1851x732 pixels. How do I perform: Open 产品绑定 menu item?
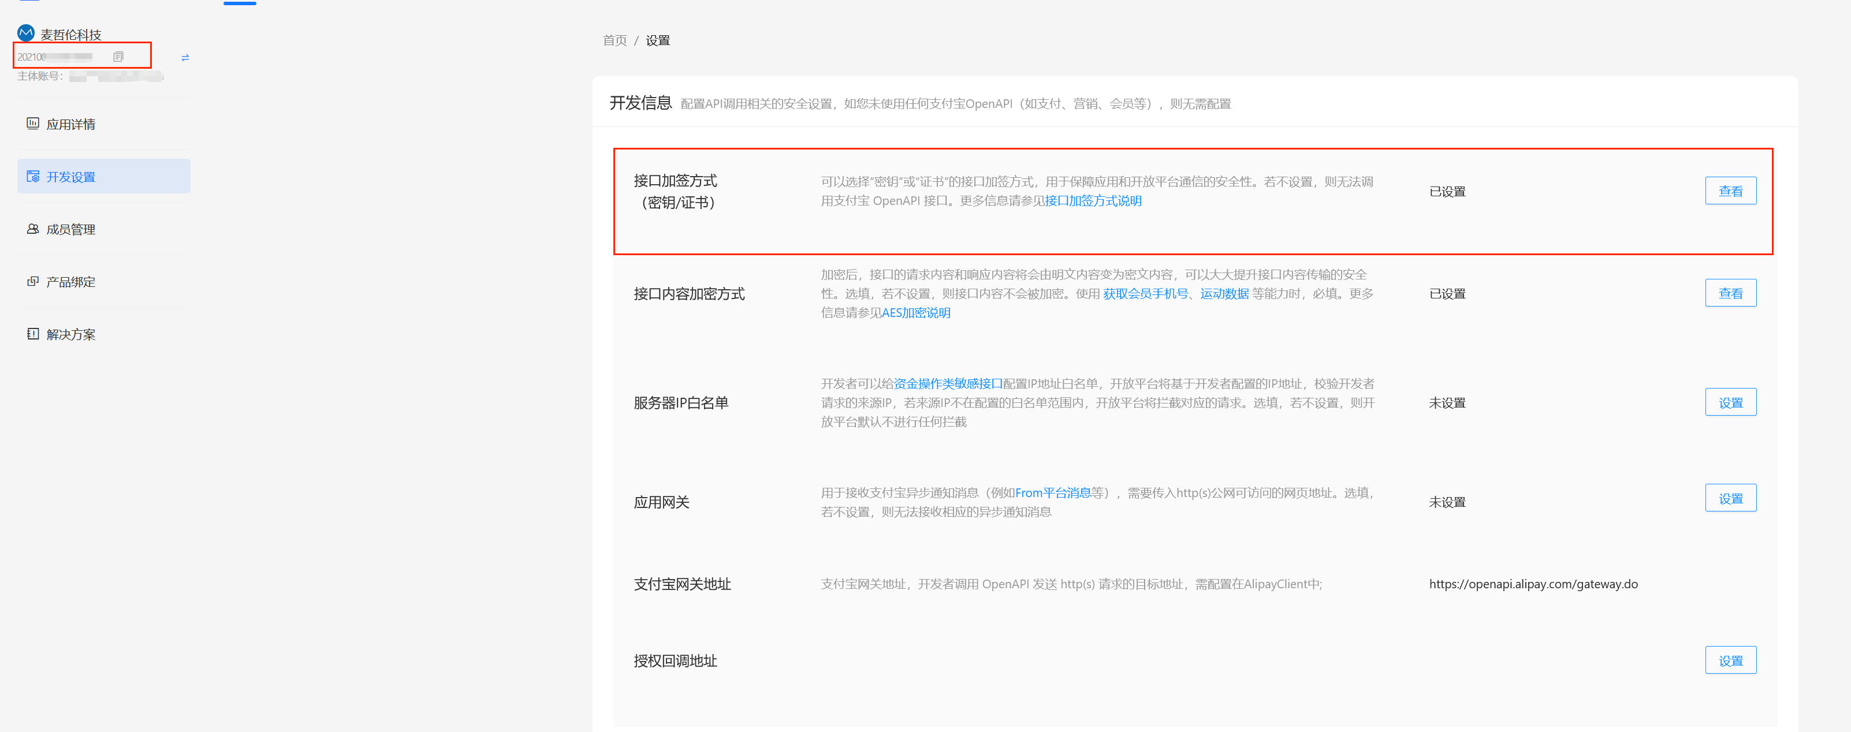pyautogui.click(x=103, y=281)
